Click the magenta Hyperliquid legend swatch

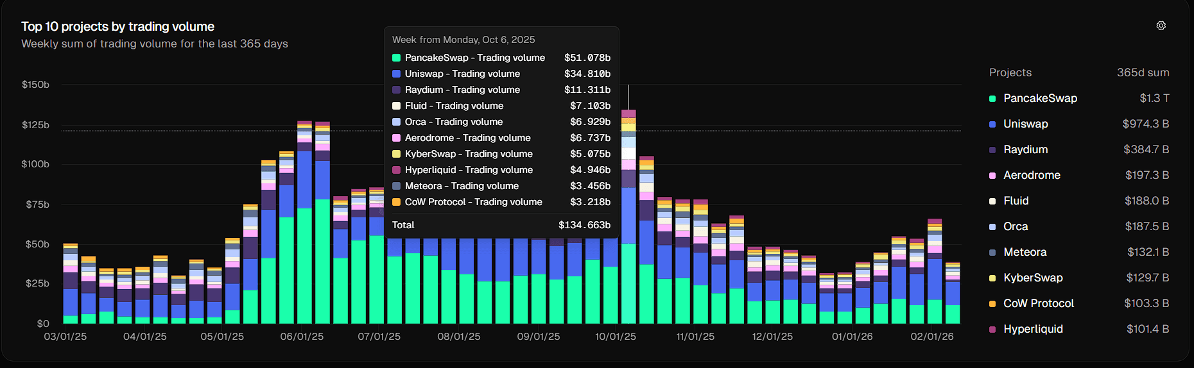(992, 330)
